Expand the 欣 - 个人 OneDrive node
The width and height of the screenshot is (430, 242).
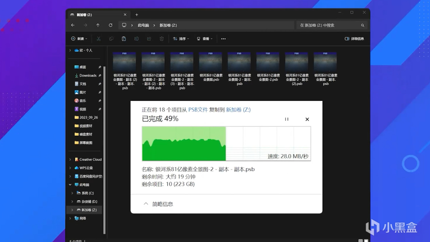pyautogui.click(x=70, y=50)
